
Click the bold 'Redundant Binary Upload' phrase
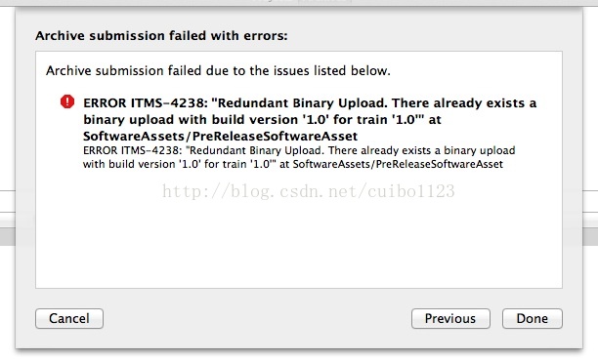pyautogui.click(x=301, y=103)
